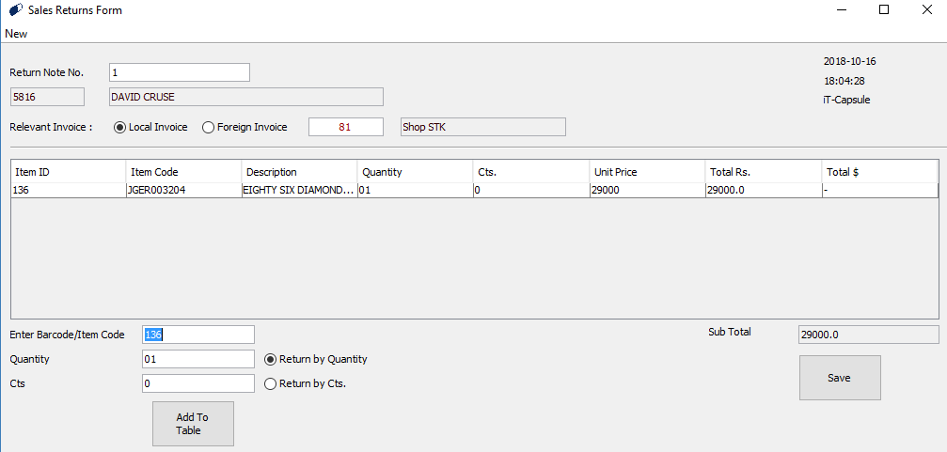
Task: Choose Return by Cts. option
Action: tap(271, 383)
